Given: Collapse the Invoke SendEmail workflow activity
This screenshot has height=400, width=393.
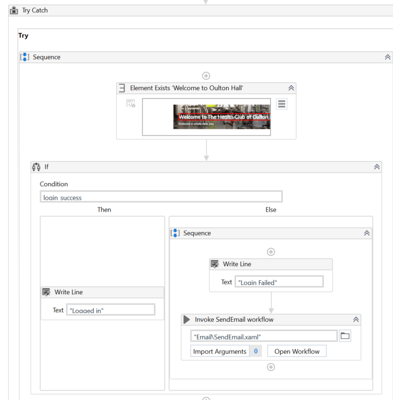Looking at the screenshot, I should [x=356, y=320].
